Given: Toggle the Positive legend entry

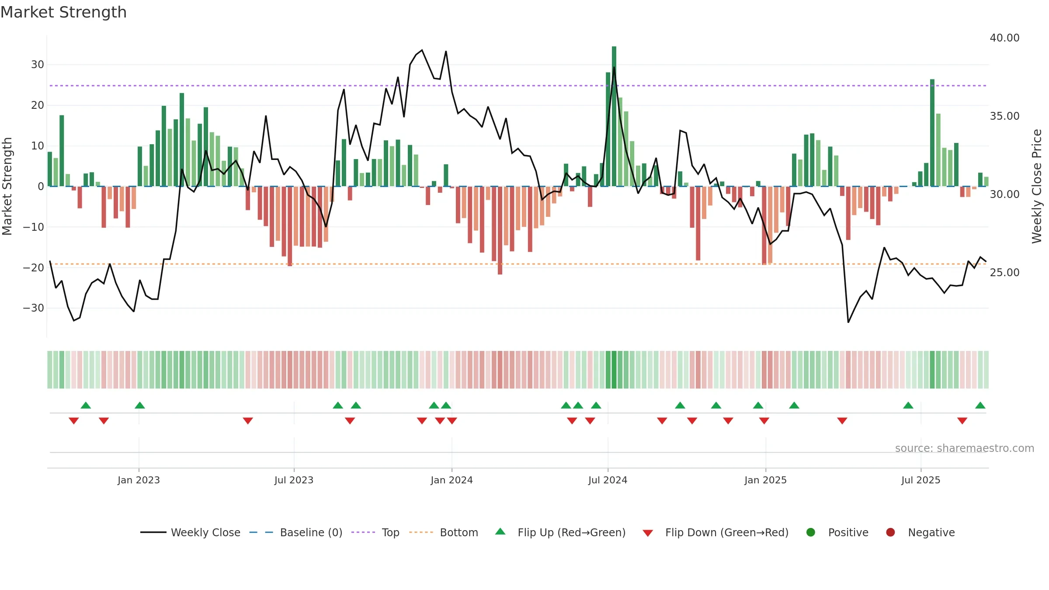Looking at the screenshot, I should pyautogui.click(x=837, y=532).
